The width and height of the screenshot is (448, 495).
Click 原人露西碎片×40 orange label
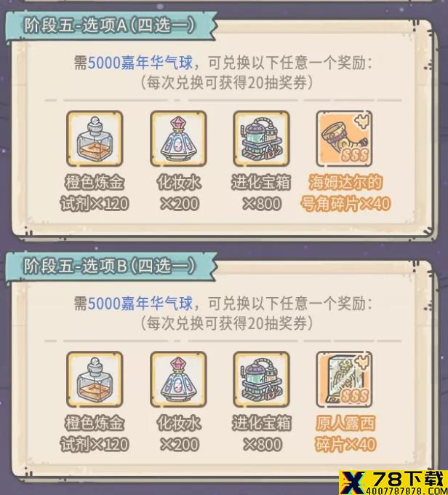[345, 433]
